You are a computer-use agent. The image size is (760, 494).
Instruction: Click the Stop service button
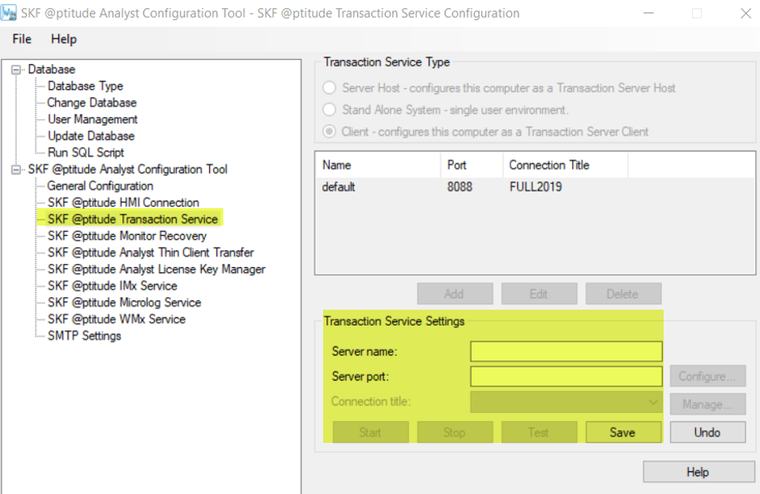coord(455,432)
